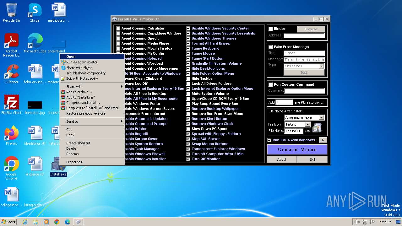Open the Action Center flag icon in tray
The width and height of the screenshot is (402, 226).
[372, 222]
